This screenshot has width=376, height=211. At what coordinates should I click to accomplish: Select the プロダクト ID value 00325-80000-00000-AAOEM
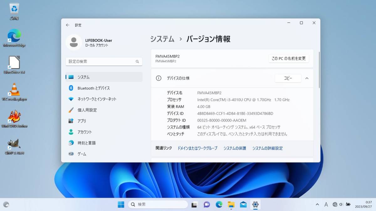click(222, 120)
